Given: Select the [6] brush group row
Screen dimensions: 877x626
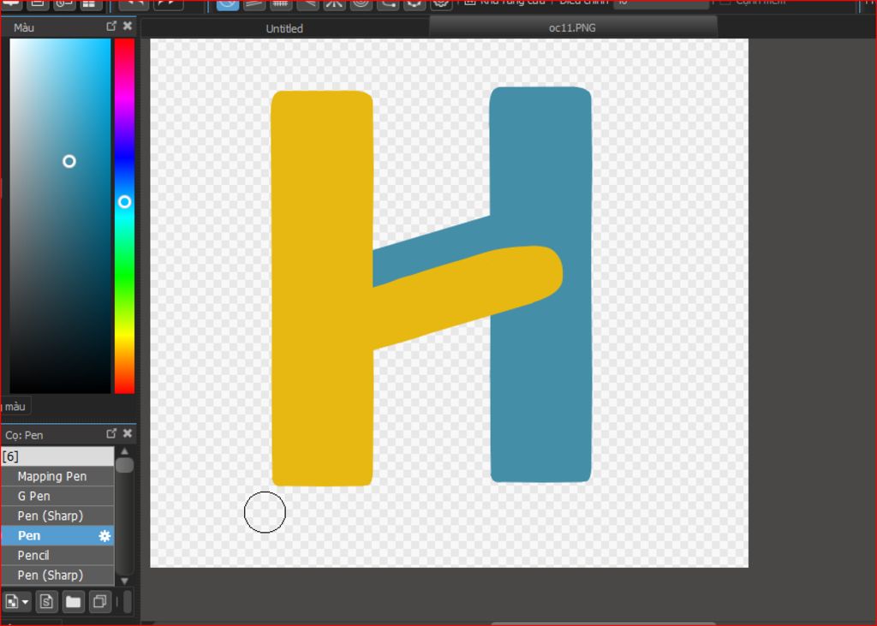Looking at the screenshot, I should [x=57, y=456].
